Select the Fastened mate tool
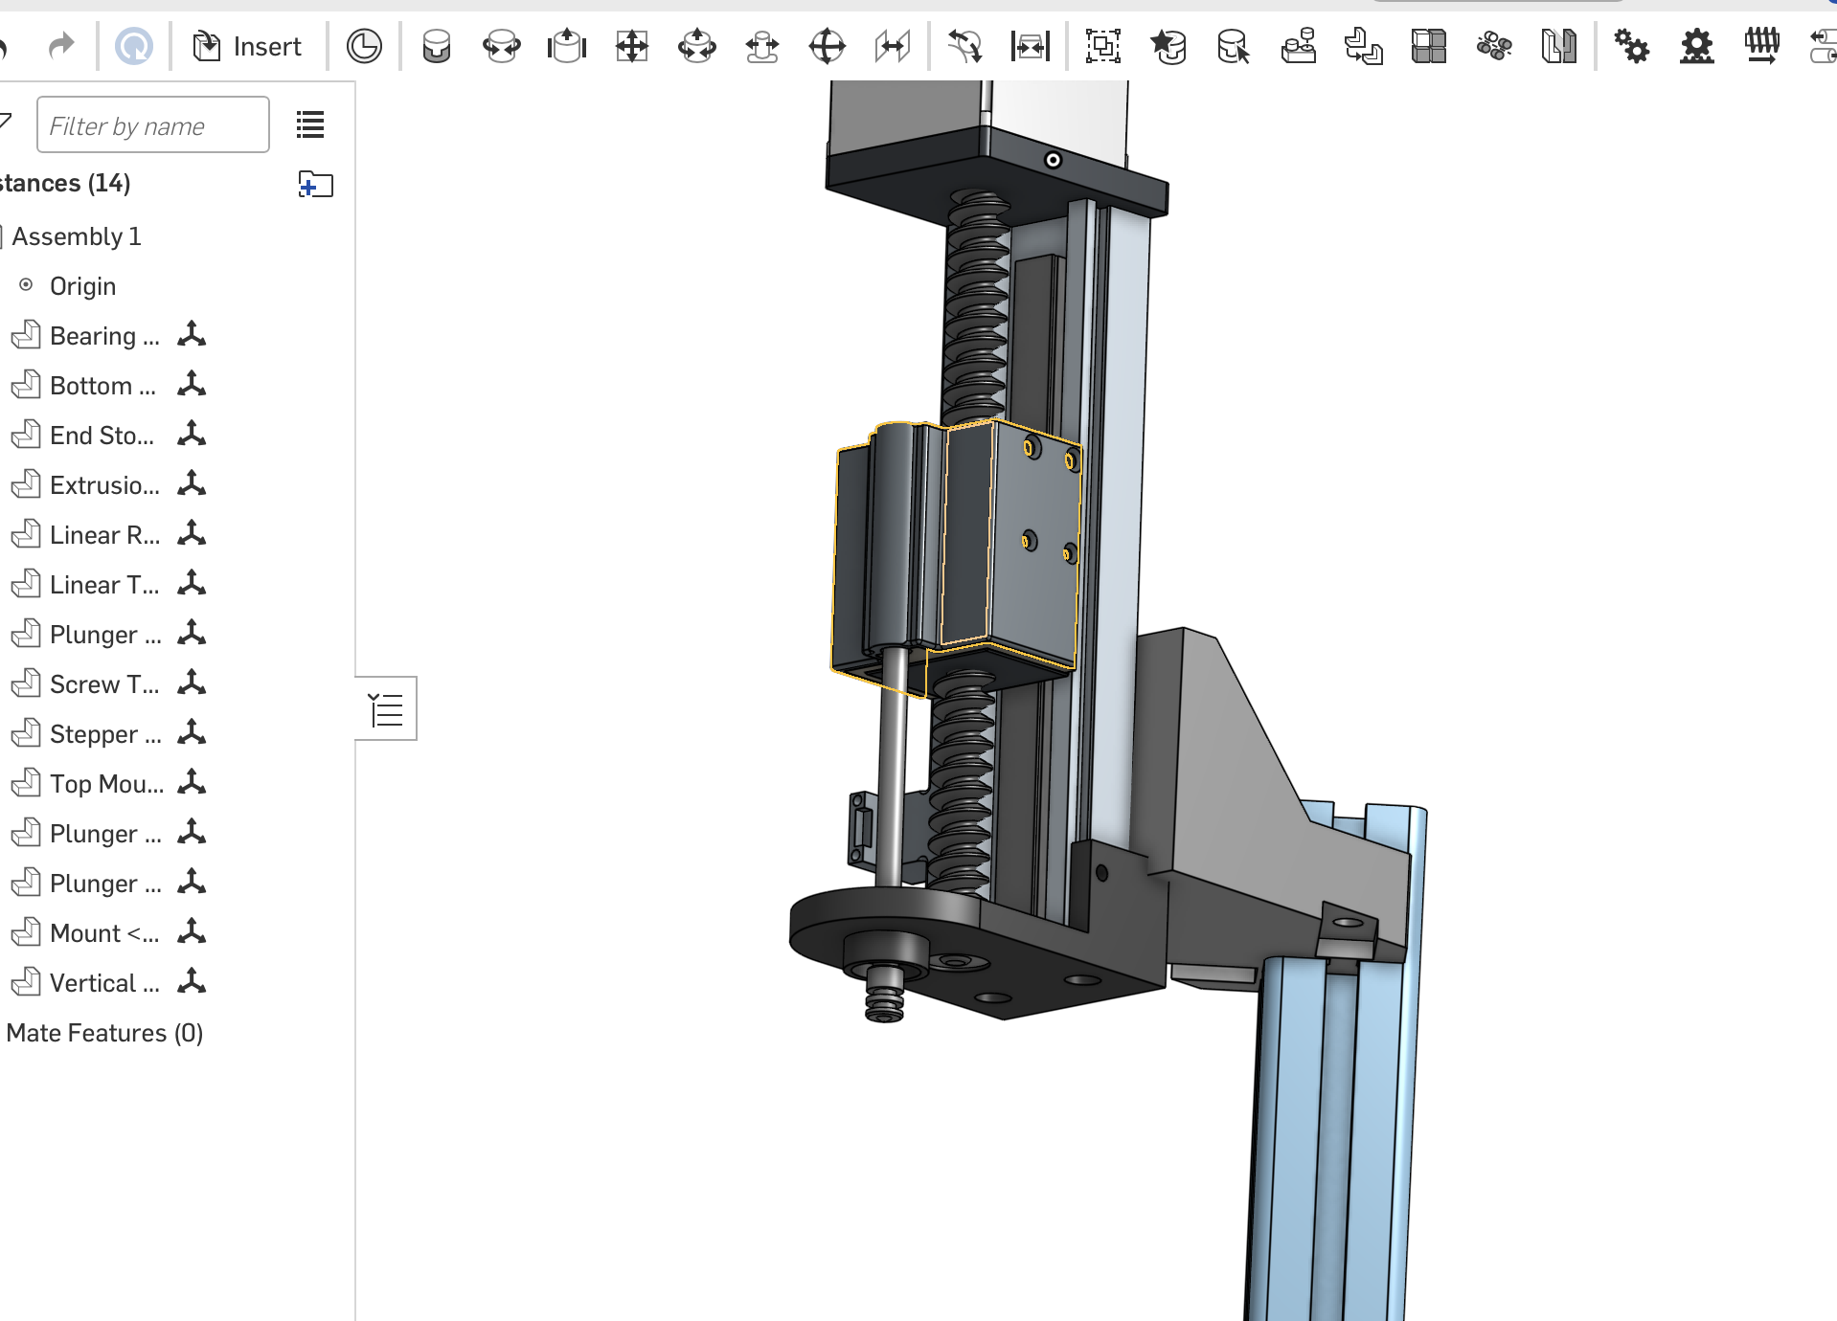The width and height of the screenshot is (1837, 1321). click(x=437, y=46)
